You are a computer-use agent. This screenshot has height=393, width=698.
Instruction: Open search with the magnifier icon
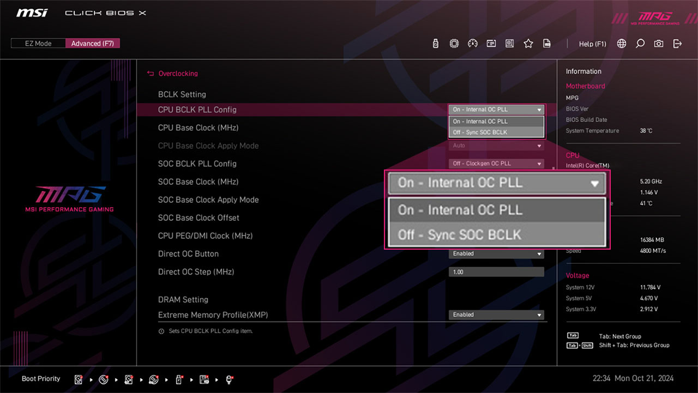pyautogui.click(x=640, y=44)
